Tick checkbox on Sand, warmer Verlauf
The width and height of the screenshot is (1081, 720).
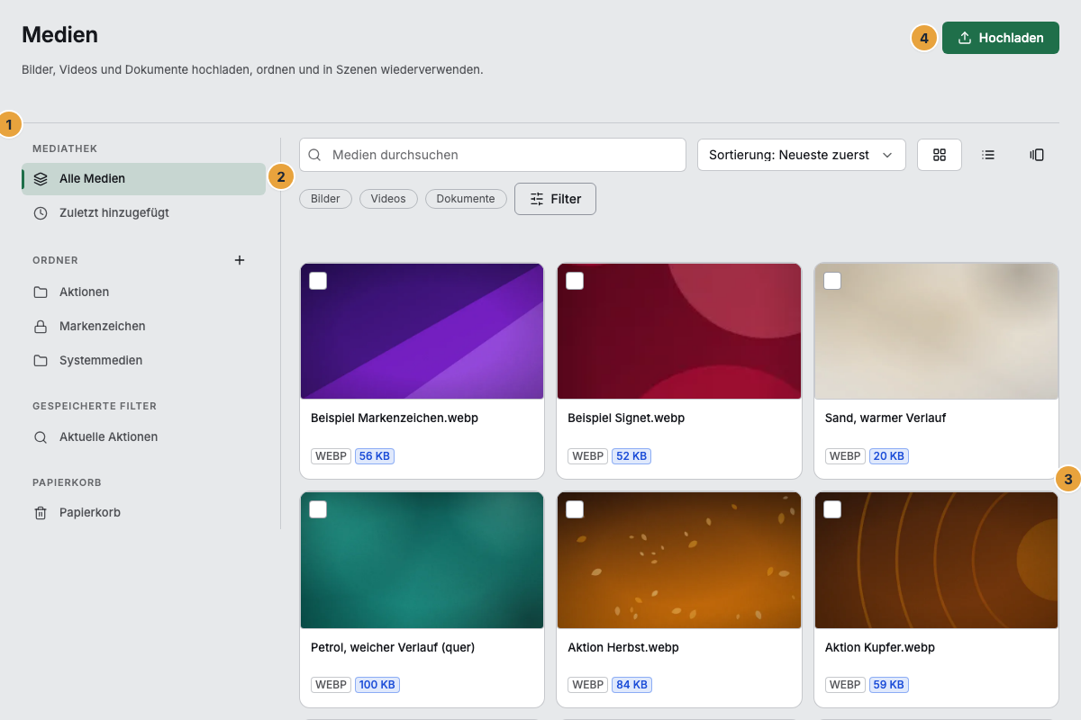click(x=832, y=281)
